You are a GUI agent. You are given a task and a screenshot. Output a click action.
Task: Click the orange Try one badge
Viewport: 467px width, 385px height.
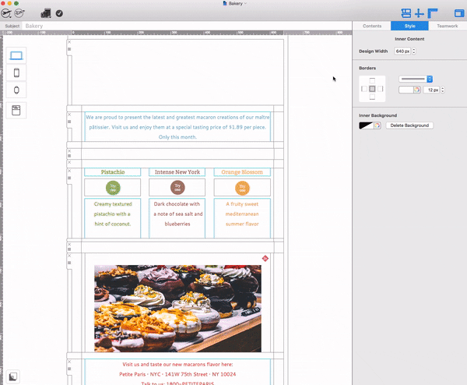tap(242, 188)
